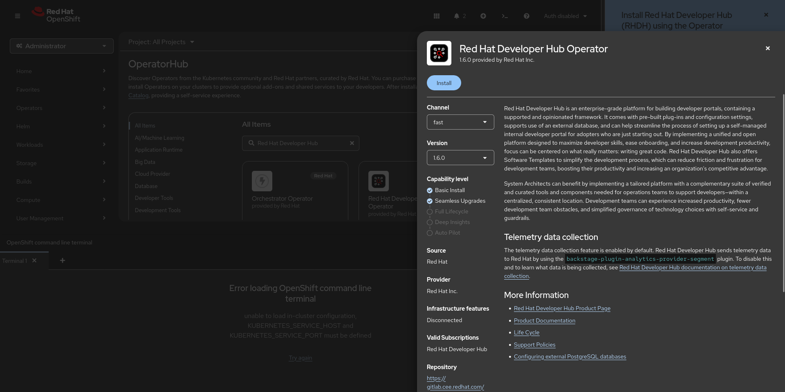This screenshot has height=392, width=785.
Task: Open the application launcher grid icon
Action: tap(437, 16)
